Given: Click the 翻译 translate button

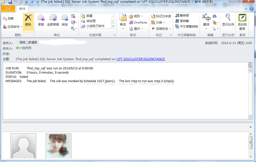Looking at the screenshot, I should 206,22.
